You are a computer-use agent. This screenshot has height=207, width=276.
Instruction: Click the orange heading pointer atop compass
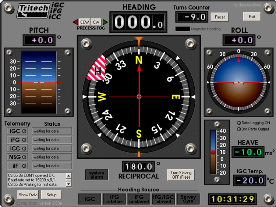point(139,39)
